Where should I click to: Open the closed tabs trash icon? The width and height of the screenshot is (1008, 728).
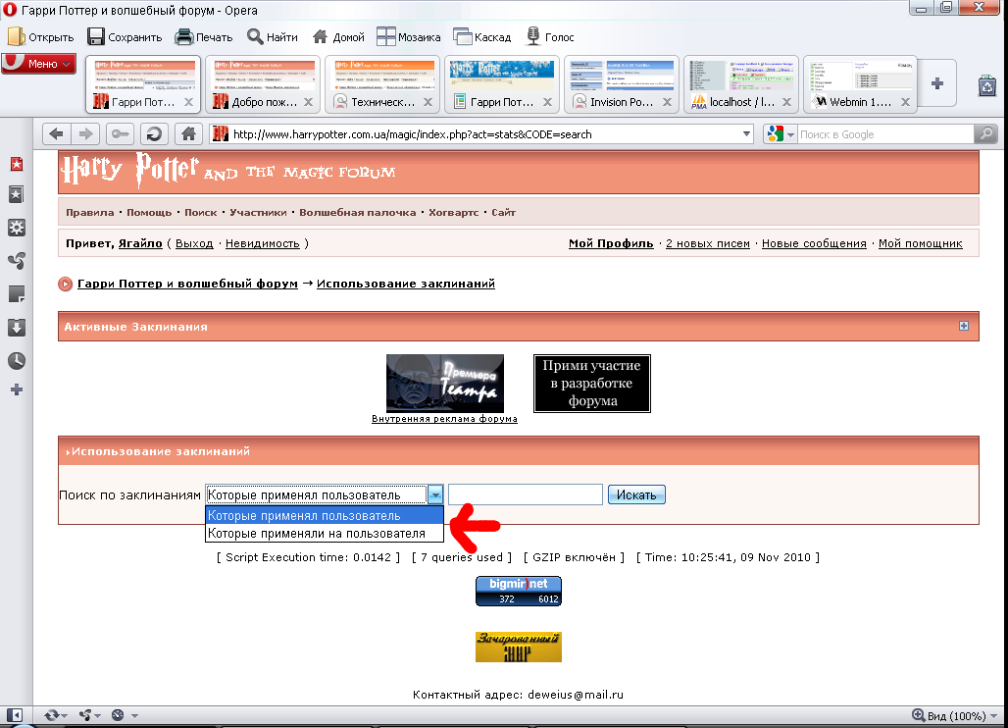(x=986, y=86)
